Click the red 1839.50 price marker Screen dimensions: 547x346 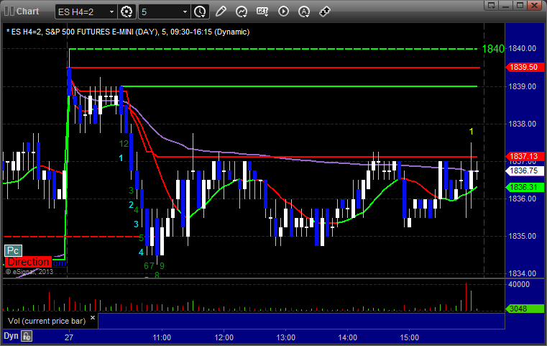pyautogui.click(x=524, y=67)
